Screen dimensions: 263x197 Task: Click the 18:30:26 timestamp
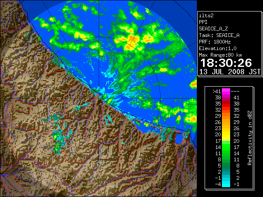coord(226,63)
